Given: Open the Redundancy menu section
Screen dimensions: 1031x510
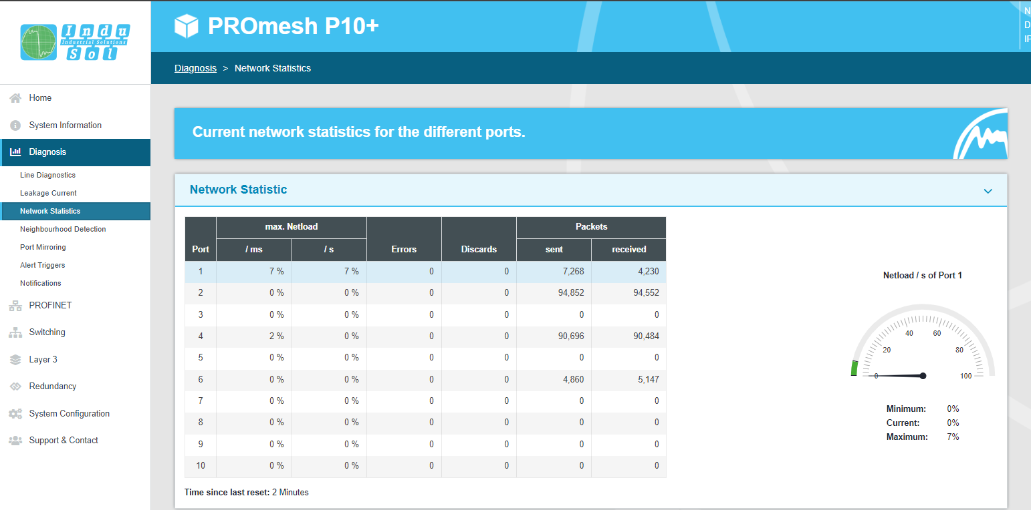Looking at the screenshot, I should [x=75, y=387].
